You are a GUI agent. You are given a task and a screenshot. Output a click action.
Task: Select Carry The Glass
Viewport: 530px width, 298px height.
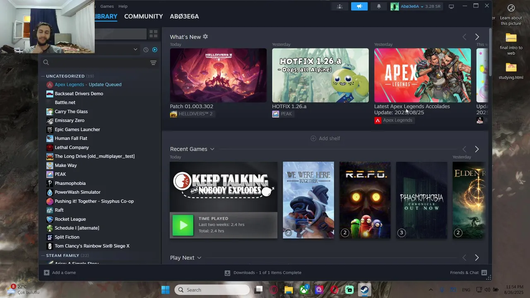point(71,111)
